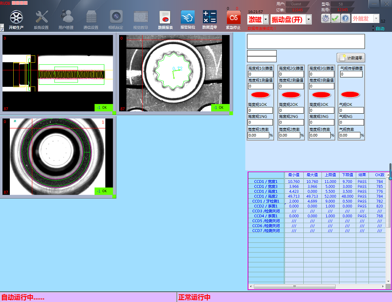The image size is (392, 302).
Task: Click the 高度规1仪器值 input field
Action: [x=260, y=75]
